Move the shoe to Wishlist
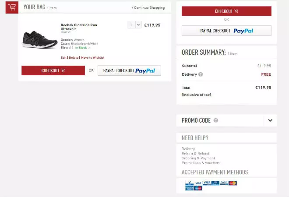The height and width of the screenshot is (197, 289). tap(92, 57)
